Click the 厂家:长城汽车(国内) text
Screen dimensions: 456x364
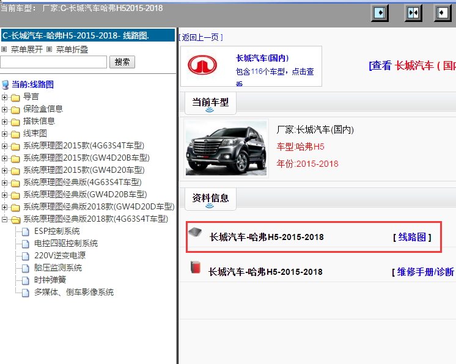pyautogui.click(x=315, y=129)
